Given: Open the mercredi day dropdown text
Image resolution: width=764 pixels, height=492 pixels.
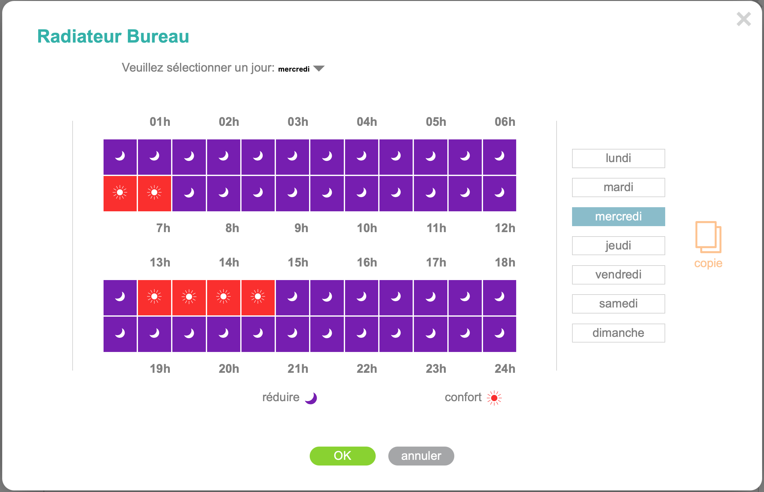Looking at the screenshot, I should [294, 69].
